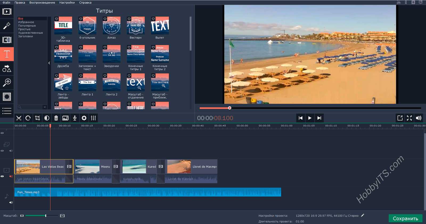Screen dimensions: 426x224
Task: Switch preview to fullscreen mode
Action: 409,118
